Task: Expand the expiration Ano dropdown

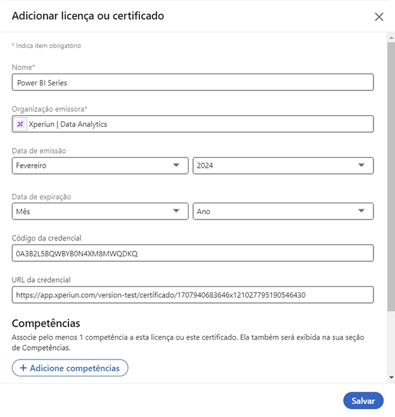Action: click(x=283, y=211)
